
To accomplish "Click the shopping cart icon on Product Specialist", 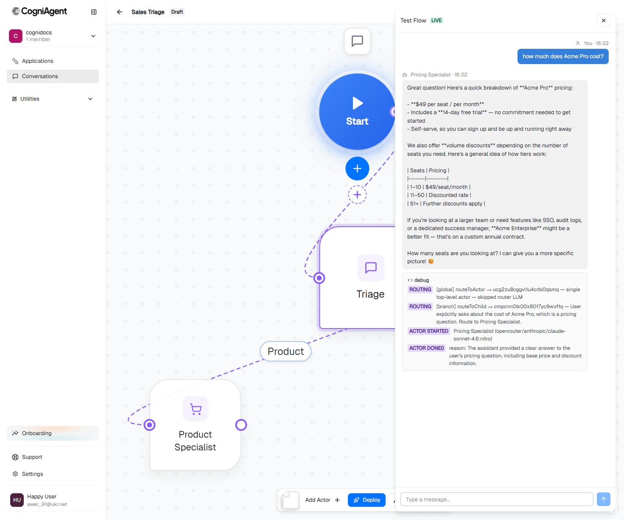I will click(196, 409).
